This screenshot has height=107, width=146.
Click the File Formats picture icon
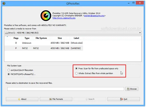(50, 99)
